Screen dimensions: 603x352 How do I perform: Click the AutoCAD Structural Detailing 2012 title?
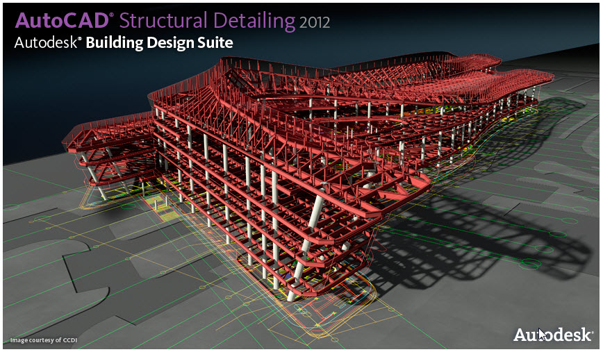coord(172,21)
